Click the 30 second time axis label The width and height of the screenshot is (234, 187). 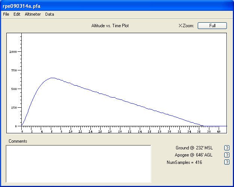(169, 131)
